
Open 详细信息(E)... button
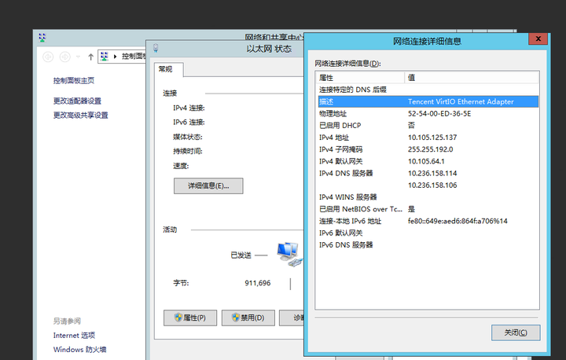tap(208, 186)
